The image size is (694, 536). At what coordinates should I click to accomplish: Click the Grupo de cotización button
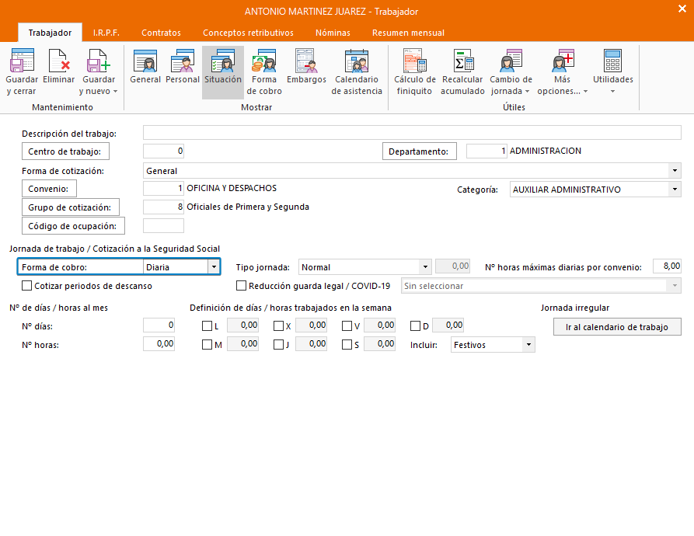click(x=71, y=207)
